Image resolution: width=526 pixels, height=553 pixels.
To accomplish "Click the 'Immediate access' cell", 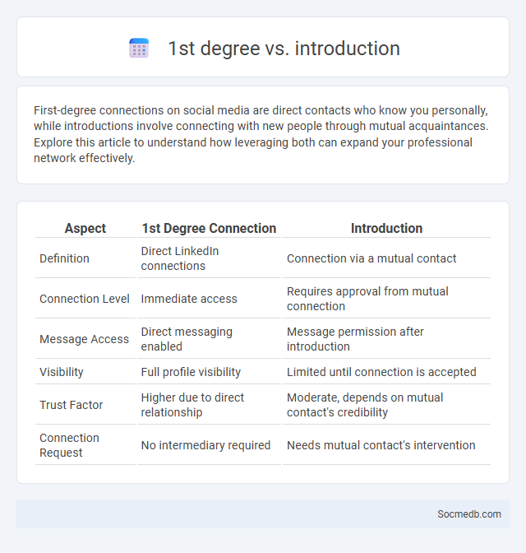I will click(209, 299).
